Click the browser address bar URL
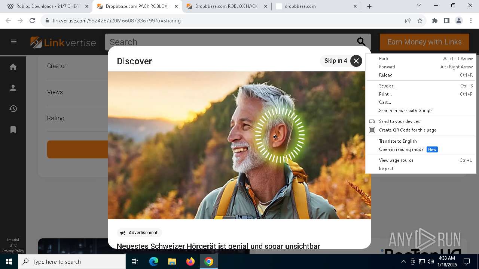This screenshot has width=479, height=269. tap(117, 21)
